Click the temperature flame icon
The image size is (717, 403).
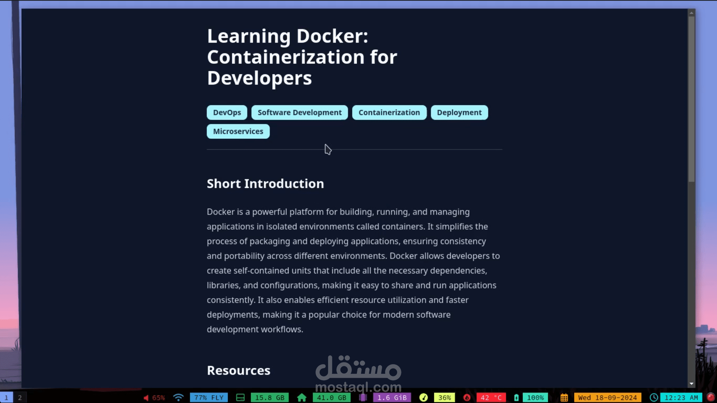[467, 398]
